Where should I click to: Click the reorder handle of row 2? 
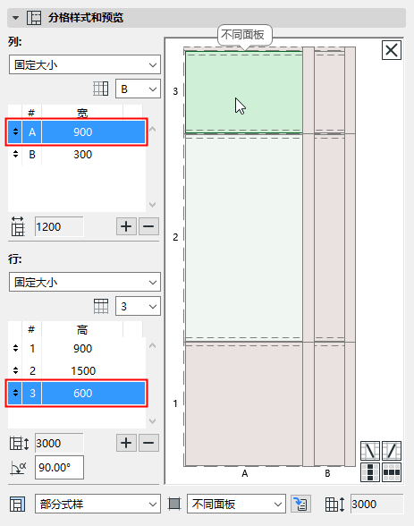15,370
